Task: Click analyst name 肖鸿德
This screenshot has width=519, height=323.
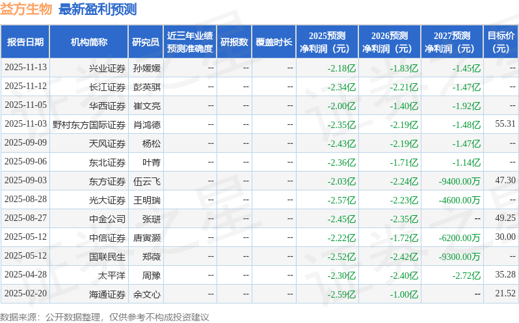Action: 146,125
